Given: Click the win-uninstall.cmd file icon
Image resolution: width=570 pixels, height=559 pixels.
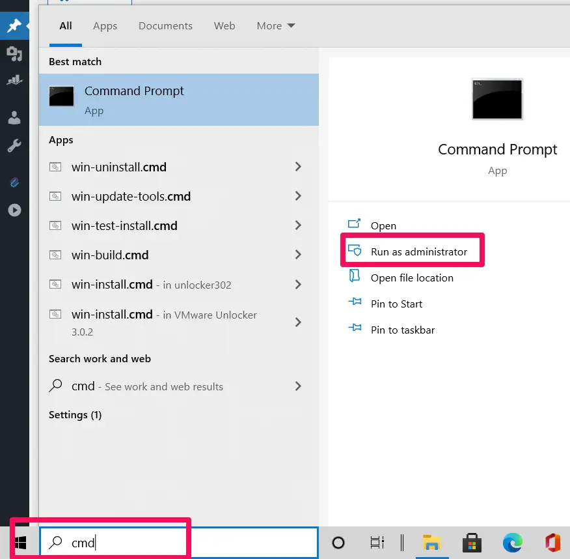Looking at the screenshot, I should [x=55, y=167].
